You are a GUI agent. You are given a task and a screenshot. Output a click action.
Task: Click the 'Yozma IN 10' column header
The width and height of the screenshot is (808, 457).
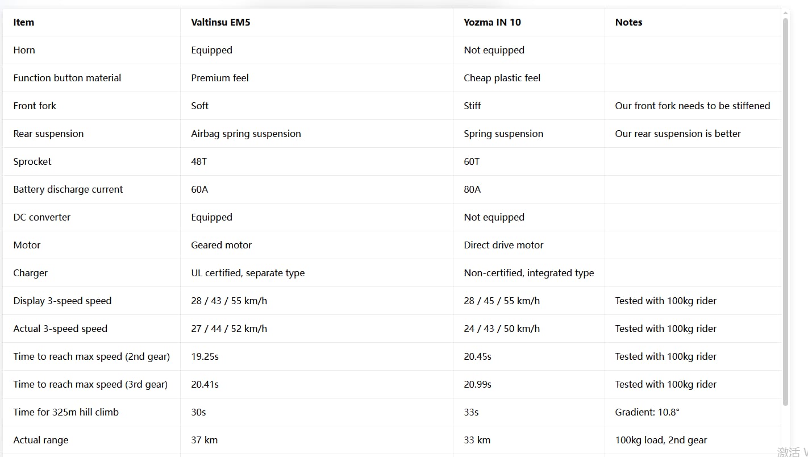[x=492, y=22]
